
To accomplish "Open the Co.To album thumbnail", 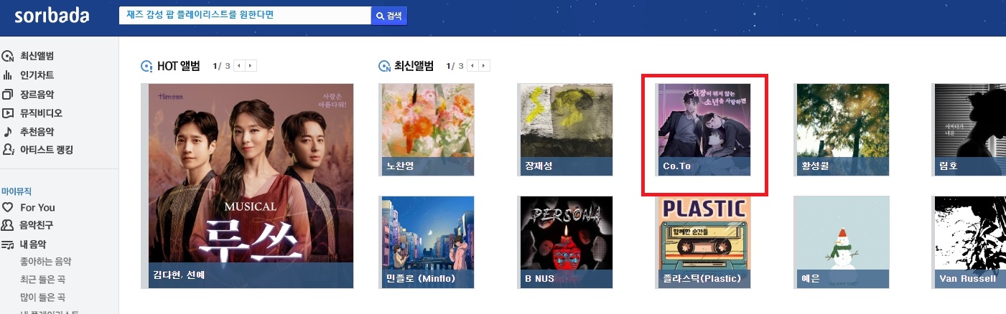I will tap(704, 130).
